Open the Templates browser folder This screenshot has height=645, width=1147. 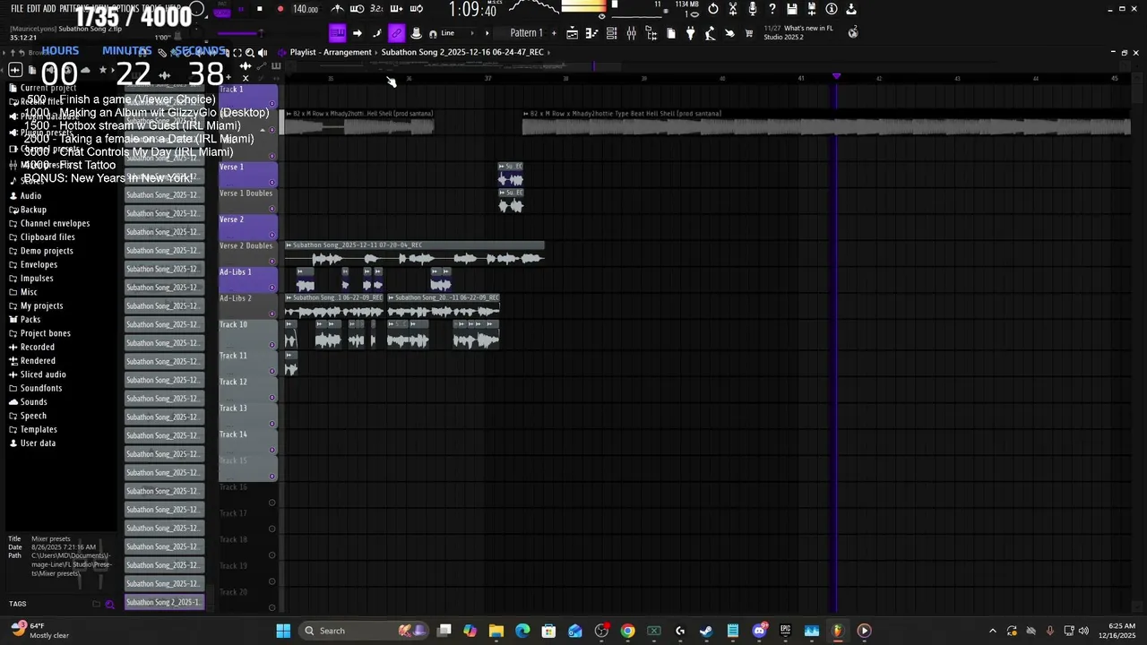pos(39,430)
